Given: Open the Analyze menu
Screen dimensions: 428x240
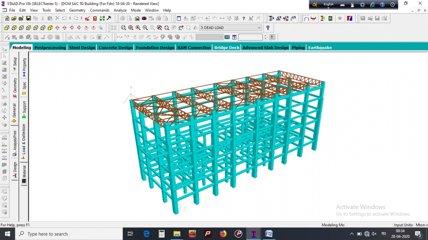Looking at the screenshot, I should (x=120, y=10).
